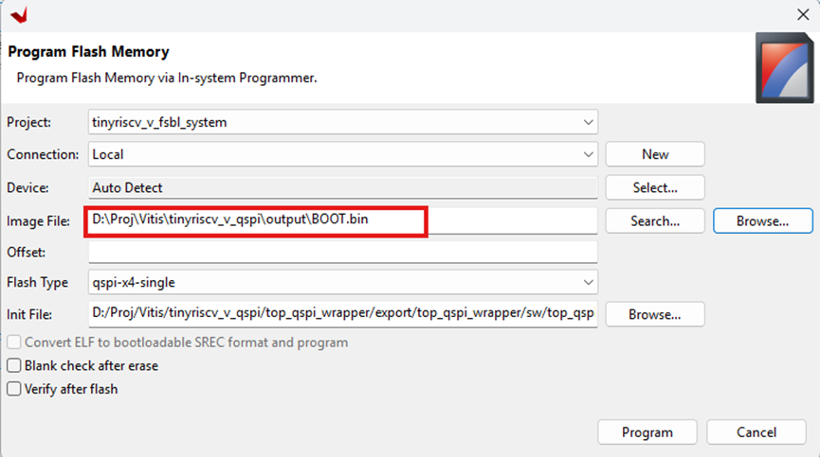Click the Image File path field
Screen dimensions: 820x457
pyautogui.click(x=342, y=220)
